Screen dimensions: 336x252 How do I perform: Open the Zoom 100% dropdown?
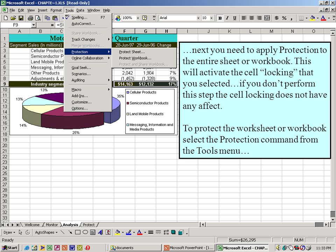pos(138,18)
